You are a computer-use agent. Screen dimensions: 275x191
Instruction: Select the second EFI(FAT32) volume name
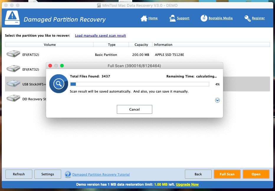tap(31, 69)
